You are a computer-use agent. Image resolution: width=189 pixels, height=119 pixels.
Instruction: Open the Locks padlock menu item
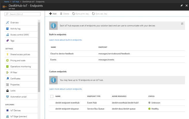tap(12, 91)
